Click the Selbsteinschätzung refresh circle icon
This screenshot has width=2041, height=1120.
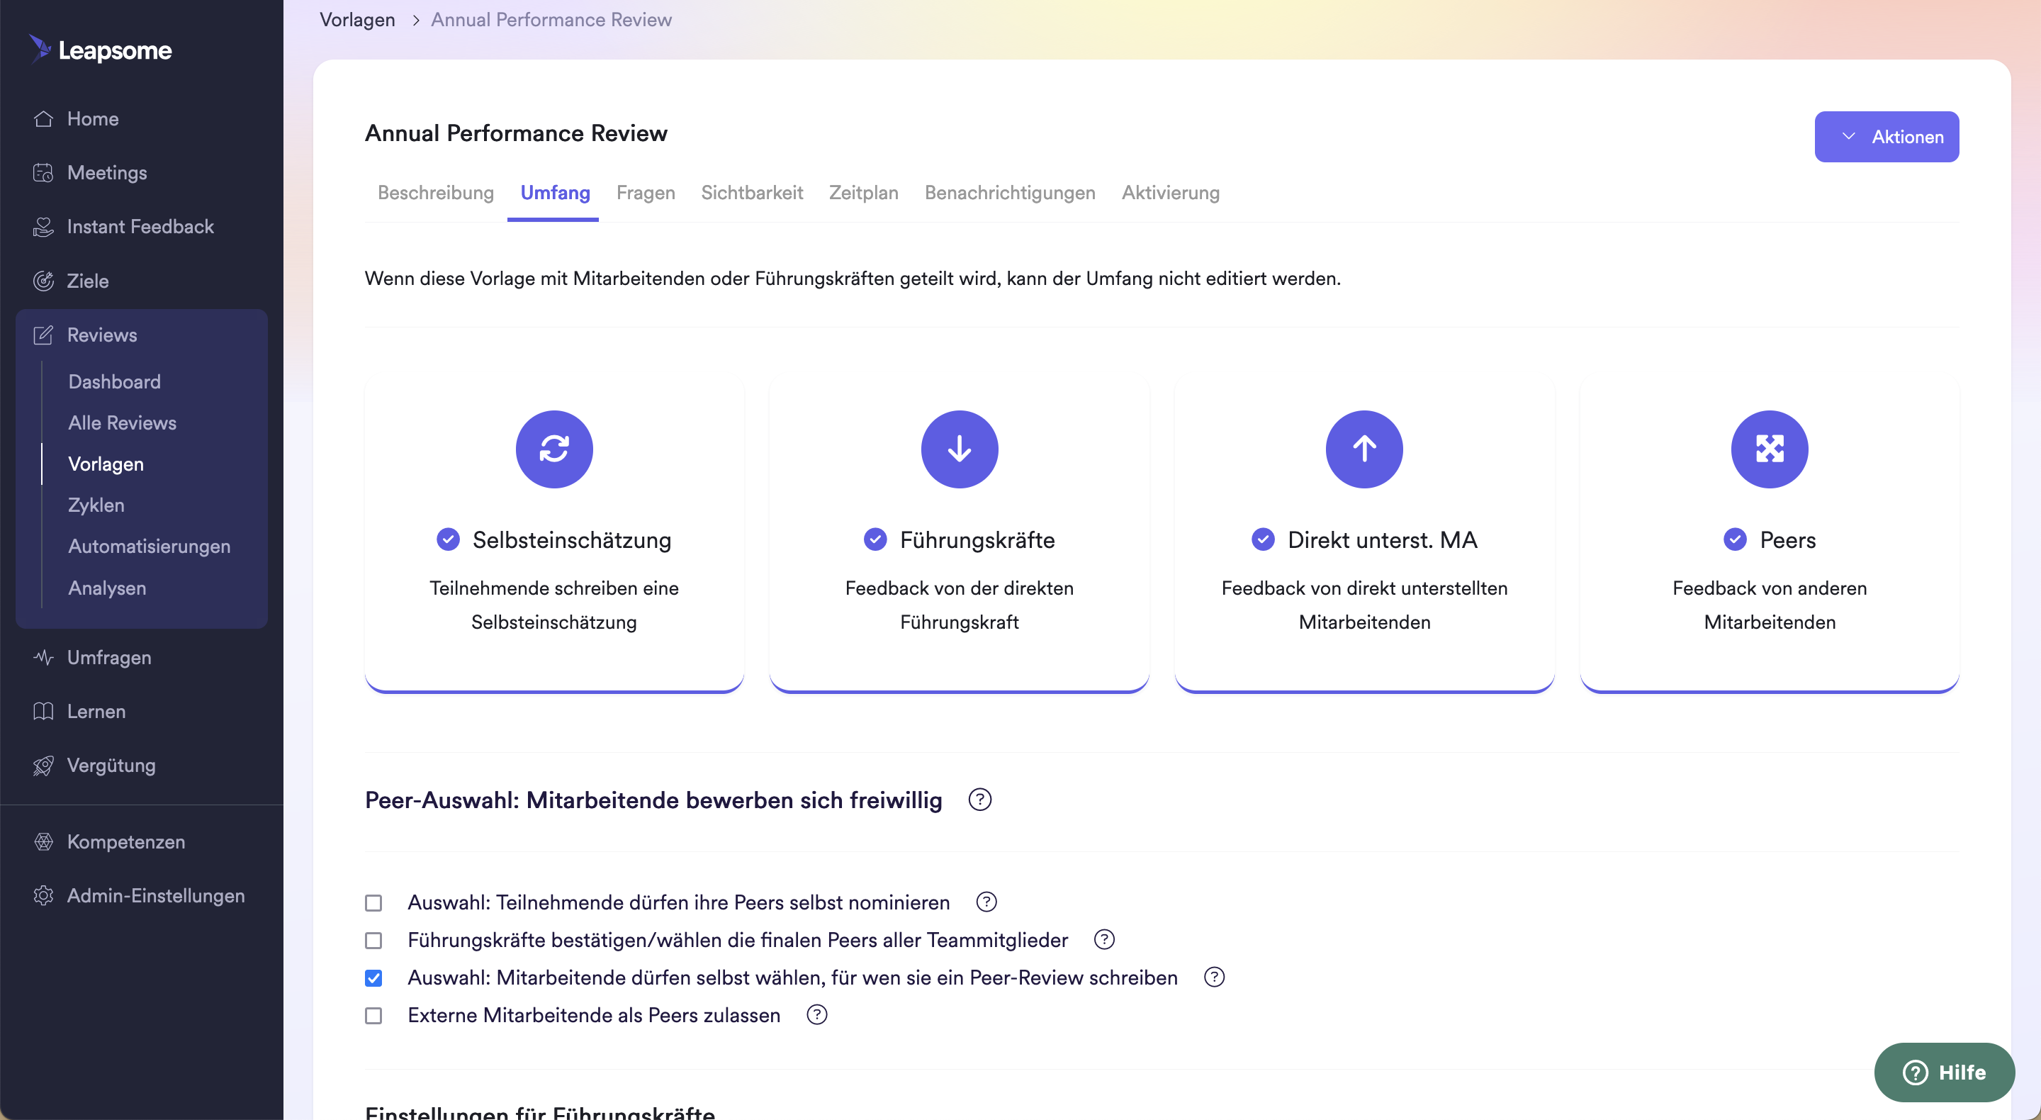click(x=553, y=449)
